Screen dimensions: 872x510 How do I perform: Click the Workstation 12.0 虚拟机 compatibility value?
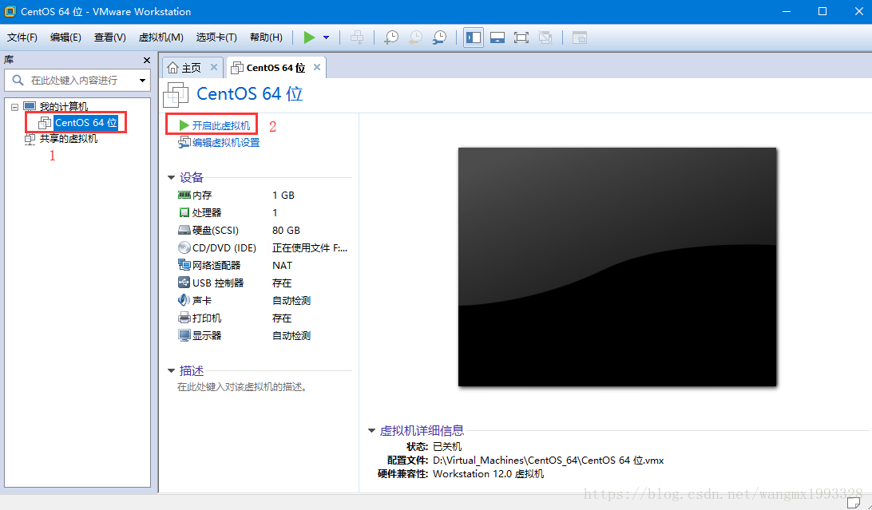tap(488, 474)
